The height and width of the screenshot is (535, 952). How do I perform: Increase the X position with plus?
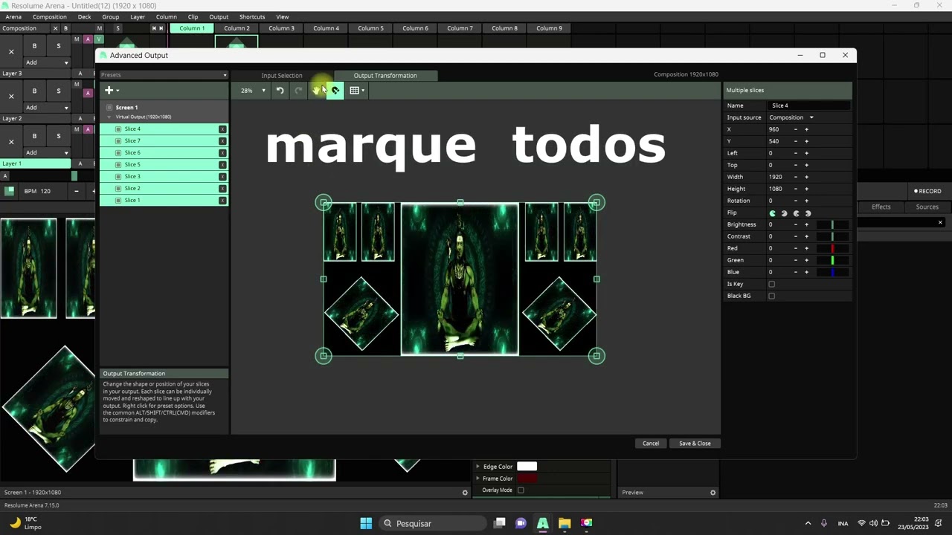[x=806, y=129]
